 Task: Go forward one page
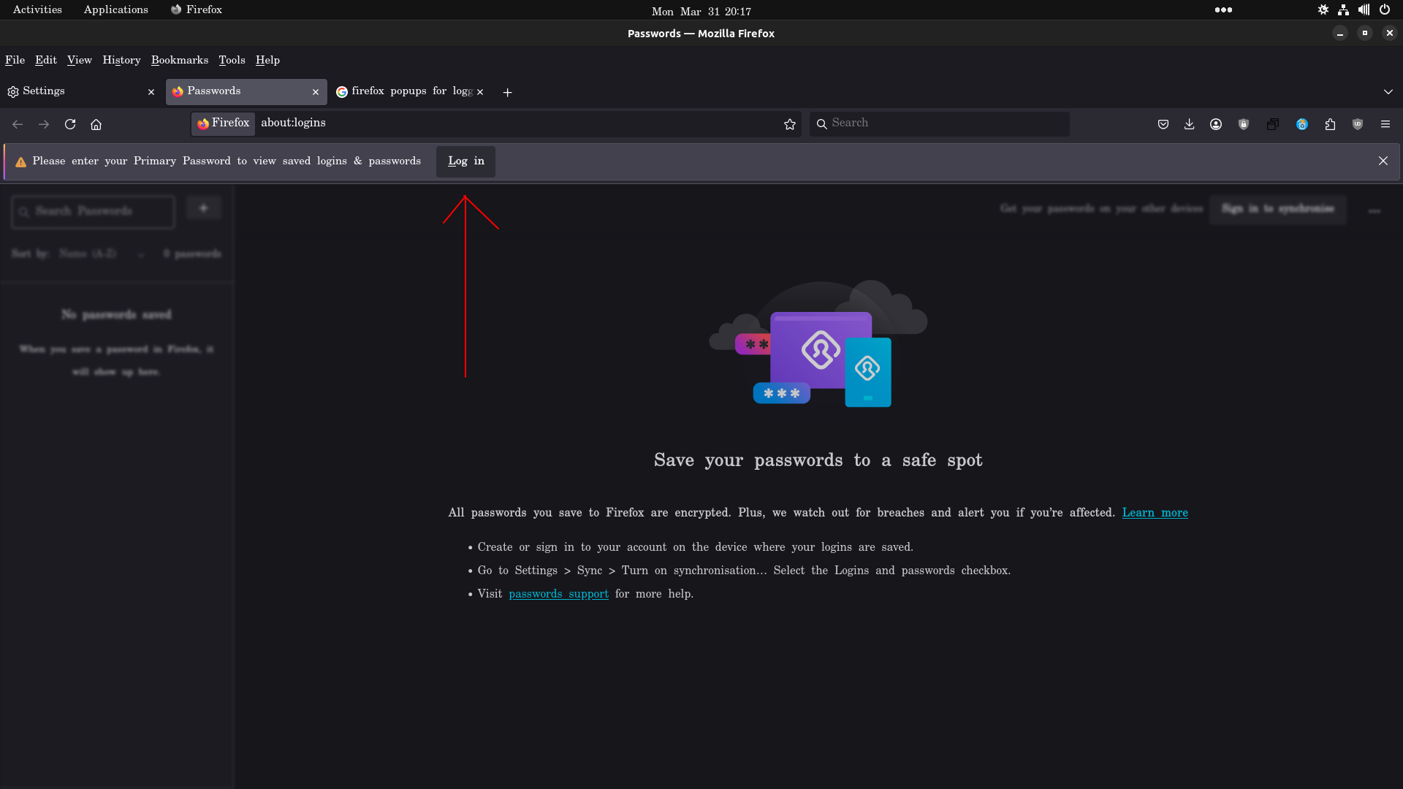[44, 124]
